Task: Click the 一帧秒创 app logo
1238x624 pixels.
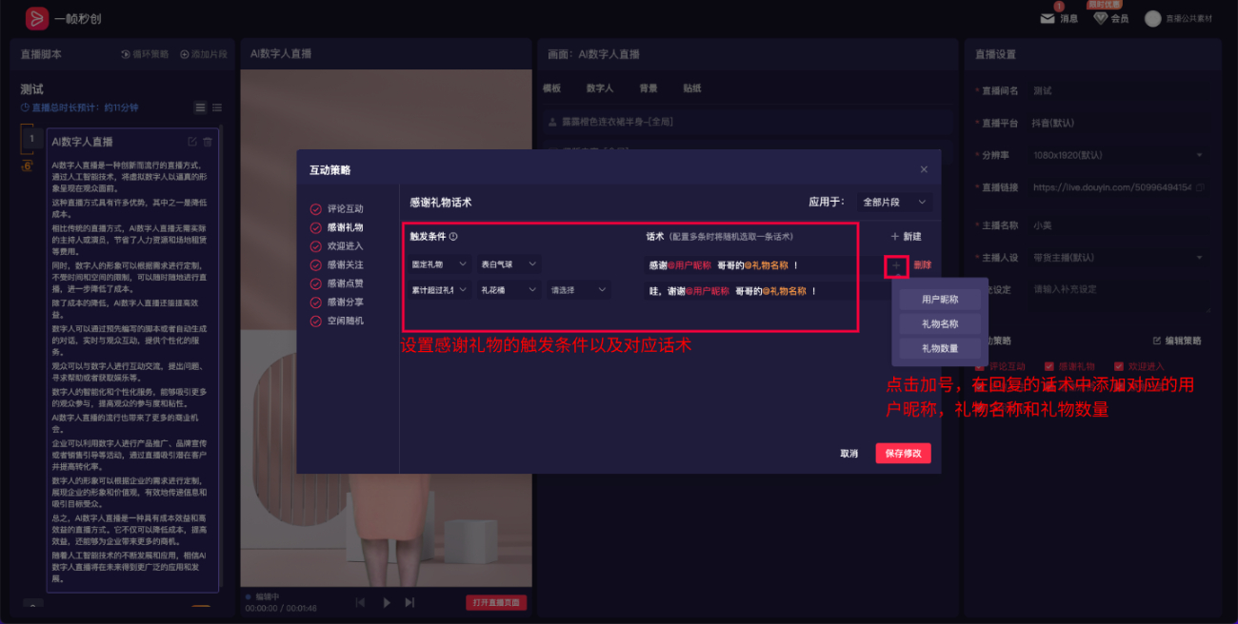Action: click(36, 18)
